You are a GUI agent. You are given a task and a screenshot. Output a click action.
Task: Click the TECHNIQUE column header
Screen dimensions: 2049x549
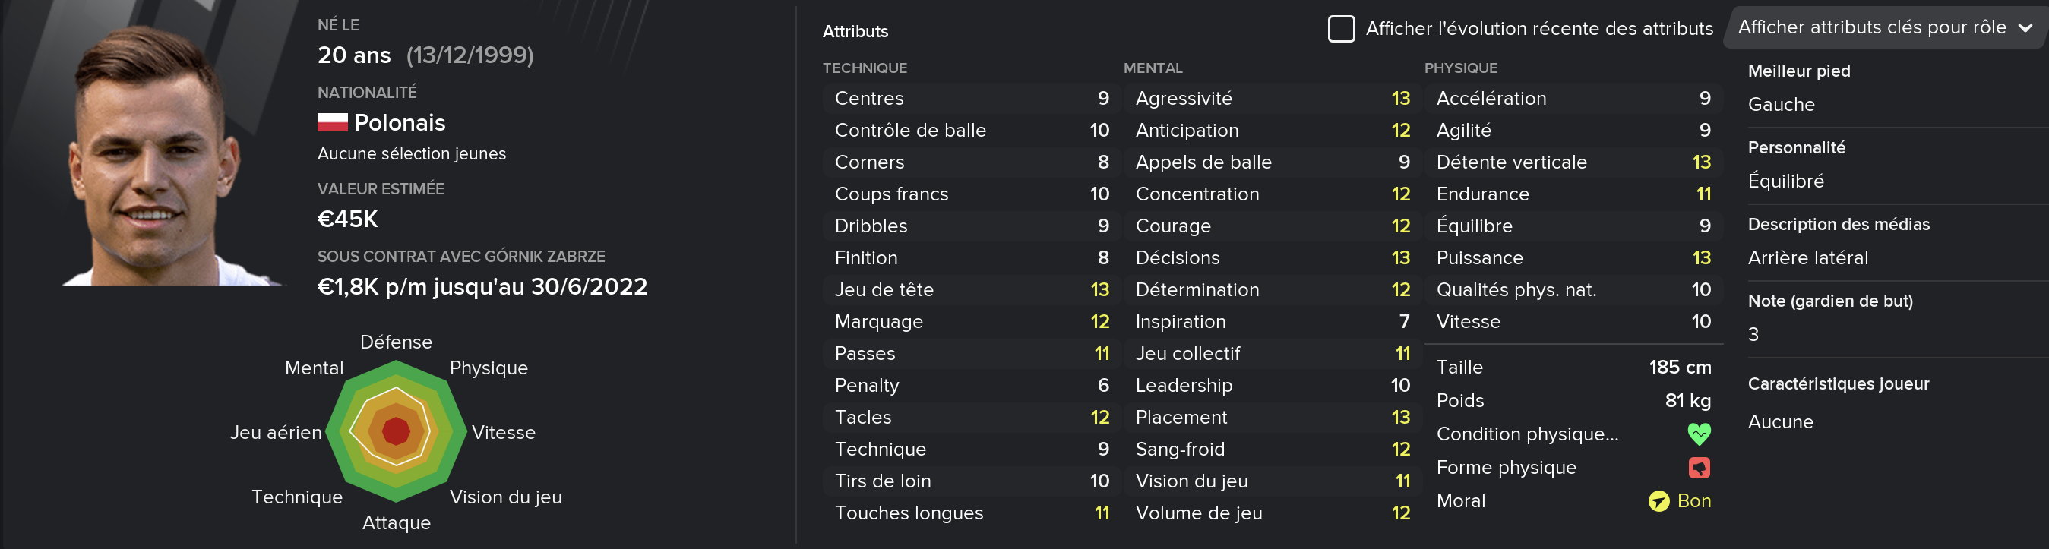tap(865, 68)
